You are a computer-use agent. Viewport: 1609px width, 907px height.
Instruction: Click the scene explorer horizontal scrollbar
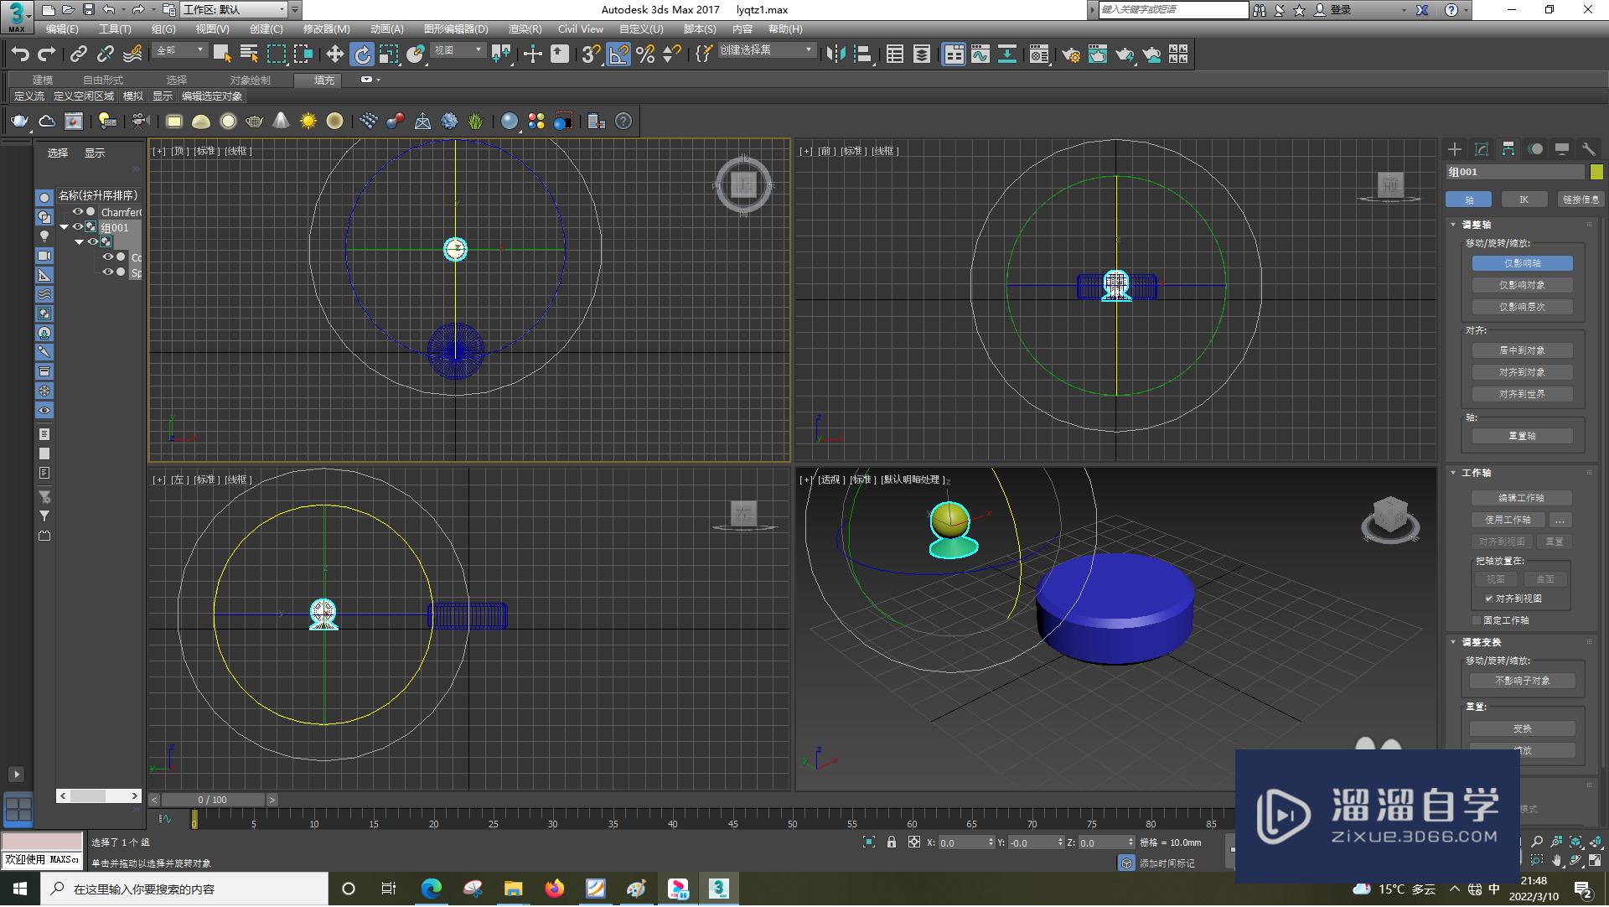tap(99, 796)
